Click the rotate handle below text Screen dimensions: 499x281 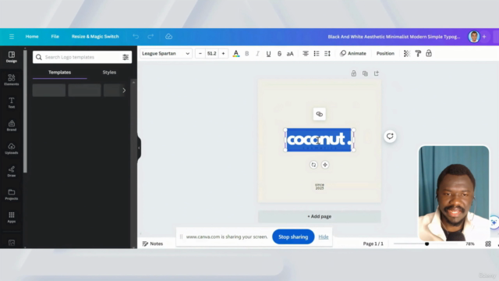coord(313,165)
